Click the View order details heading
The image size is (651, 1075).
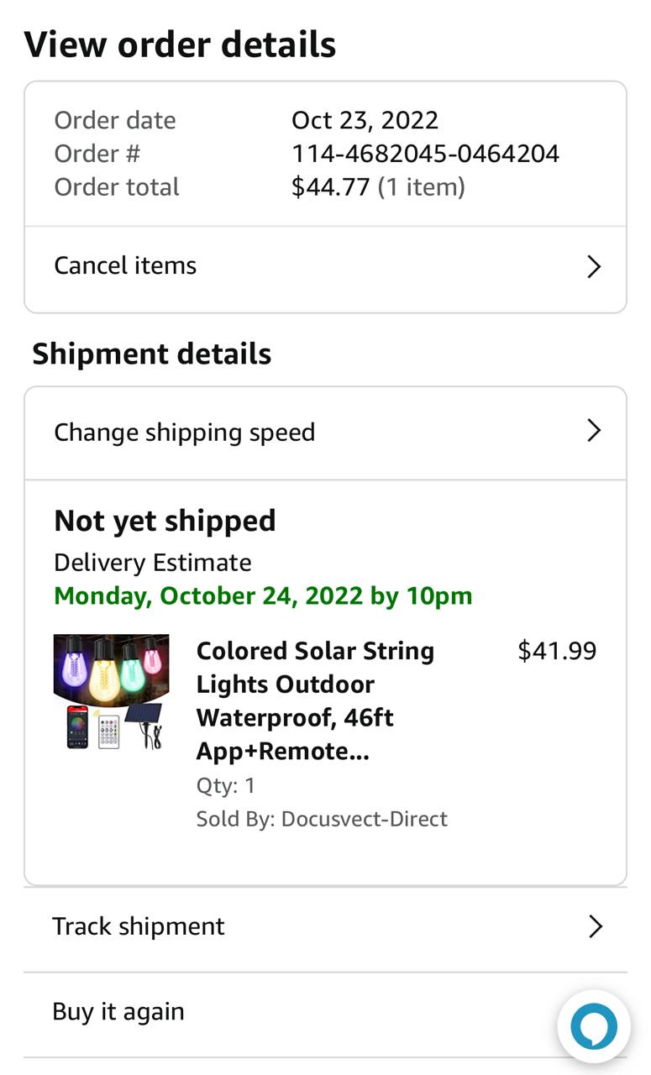(180, 45)
